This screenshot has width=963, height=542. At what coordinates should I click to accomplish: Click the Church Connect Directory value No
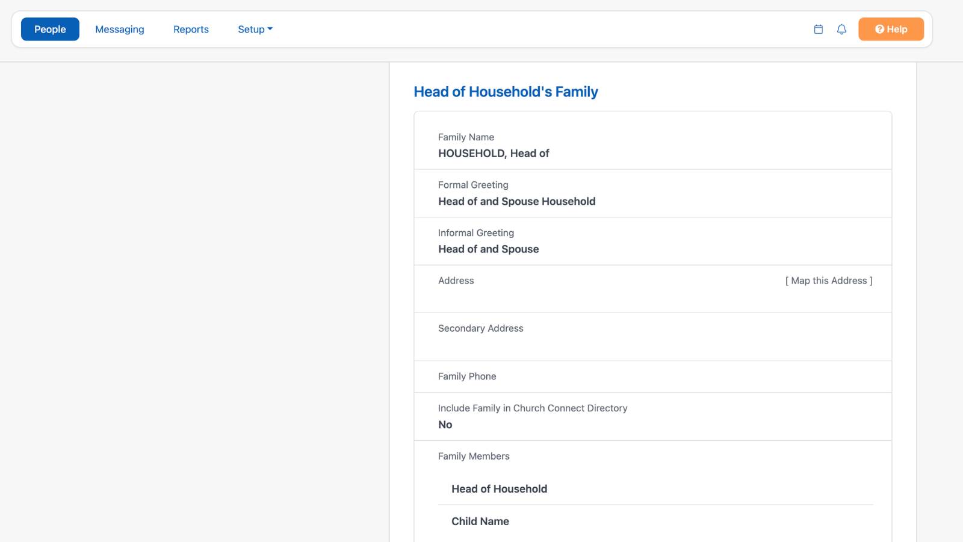point(445,425)
